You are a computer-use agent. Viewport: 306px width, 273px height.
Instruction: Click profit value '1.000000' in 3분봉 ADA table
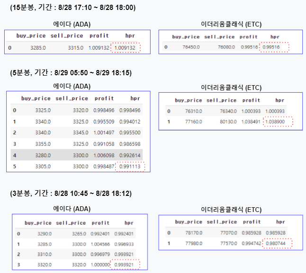click(100, 264)
